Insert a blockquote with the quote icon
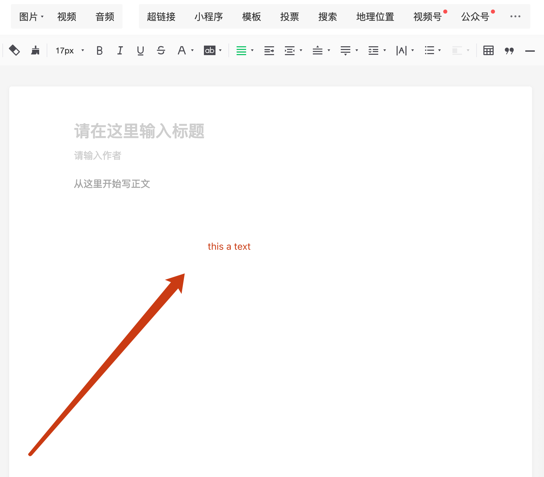This screenshot has height=477, width=544. point(509,51)
